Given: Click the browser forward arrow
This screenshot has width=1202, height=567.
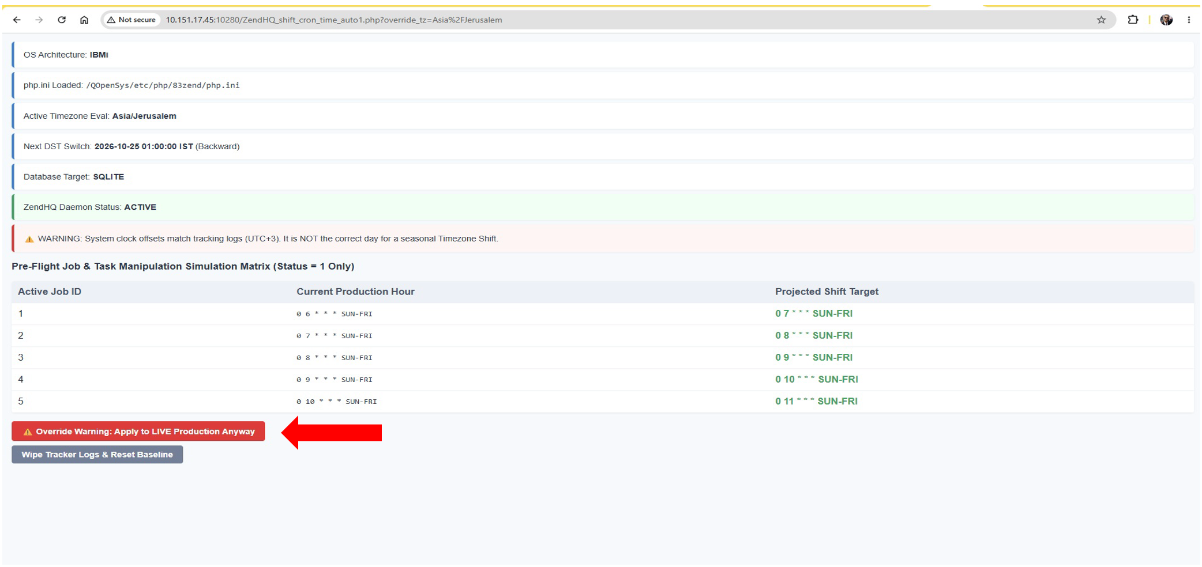Looking at the screenshot, I should coord(39,20).
